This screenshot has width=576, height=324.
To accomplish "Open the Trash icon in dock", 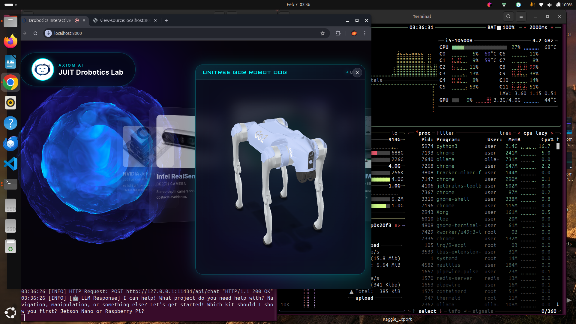I will (x=10, y=246).
